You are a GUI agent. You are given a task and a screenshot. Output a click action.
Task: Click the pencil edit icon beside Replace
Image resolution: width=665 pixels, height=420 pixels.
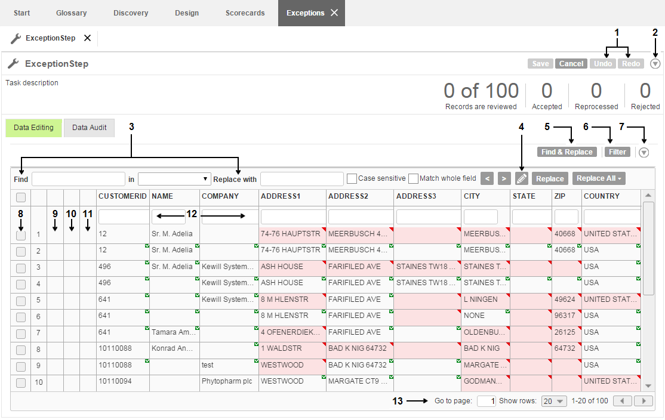pyautogui.click(x=522, y=179)
